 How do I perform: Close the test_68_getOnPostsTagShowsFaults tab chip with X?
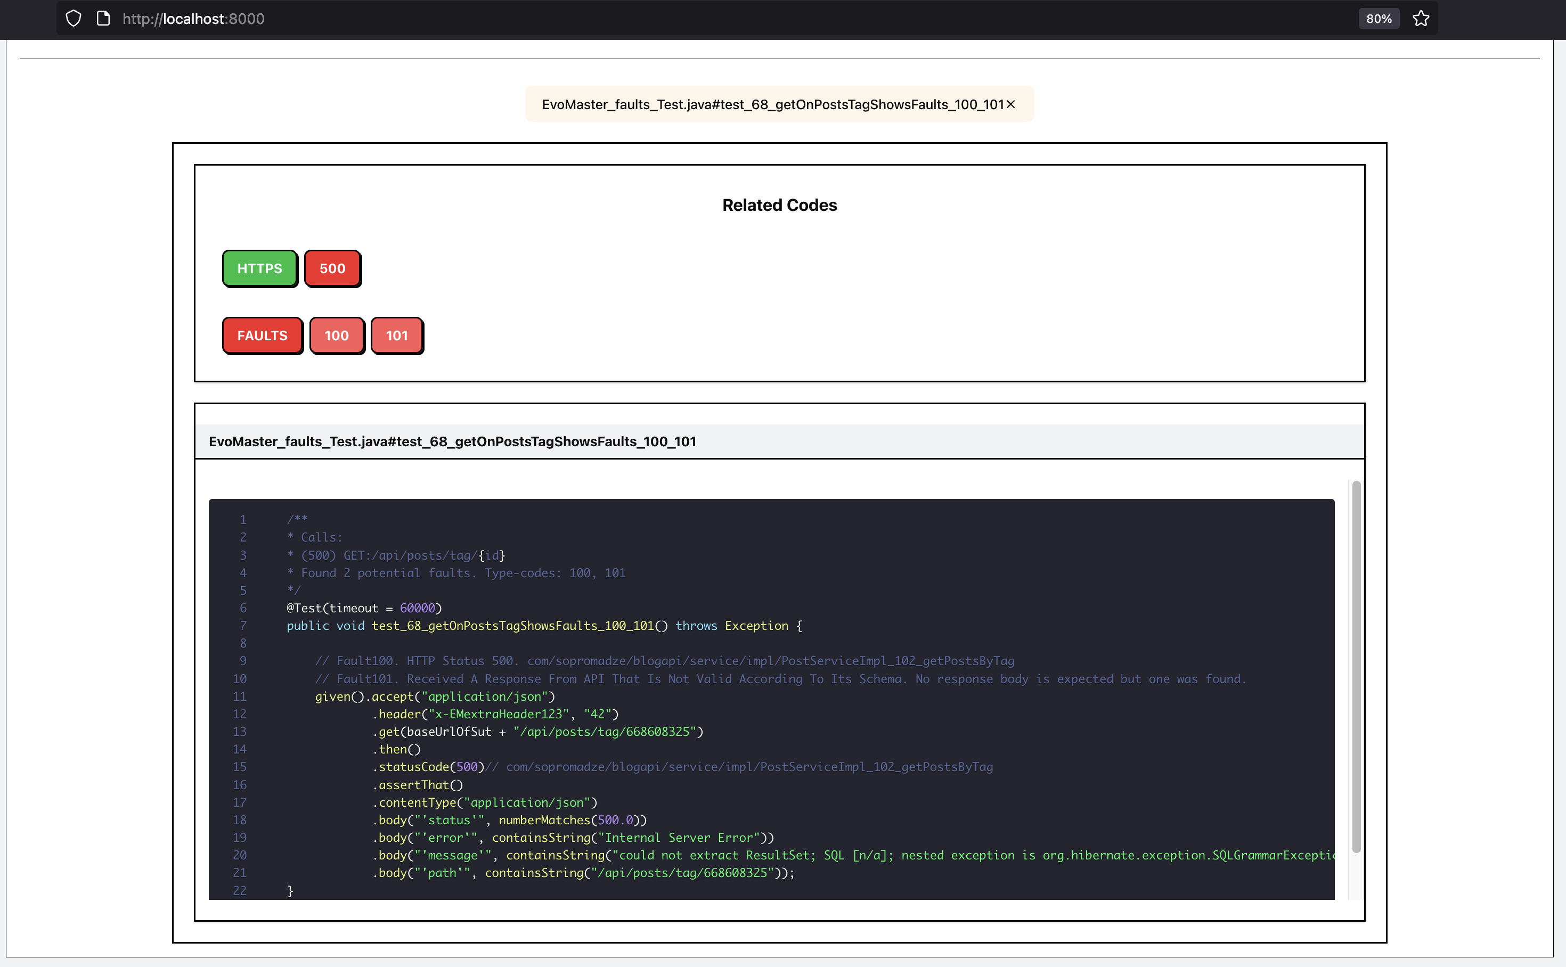point(1011,104)
